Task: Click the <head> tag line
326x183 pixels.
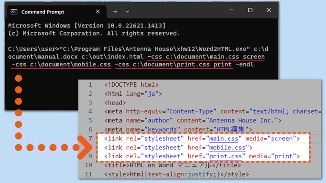Action: click(115, 102)
